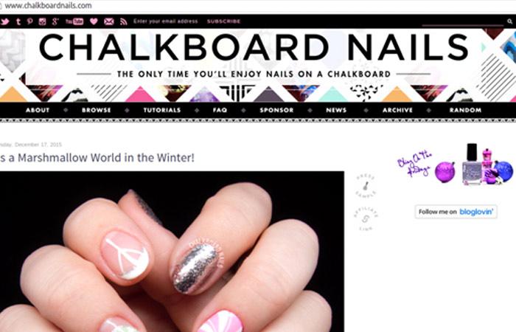Open the YouTube channel icon
The width and height of the screenshot is (516, 332).
click(74, 21)
